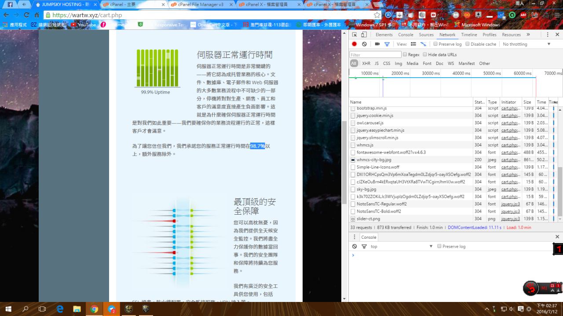Click the Filter text input field
The image size is (563, 316).
(x=375, y=55)
